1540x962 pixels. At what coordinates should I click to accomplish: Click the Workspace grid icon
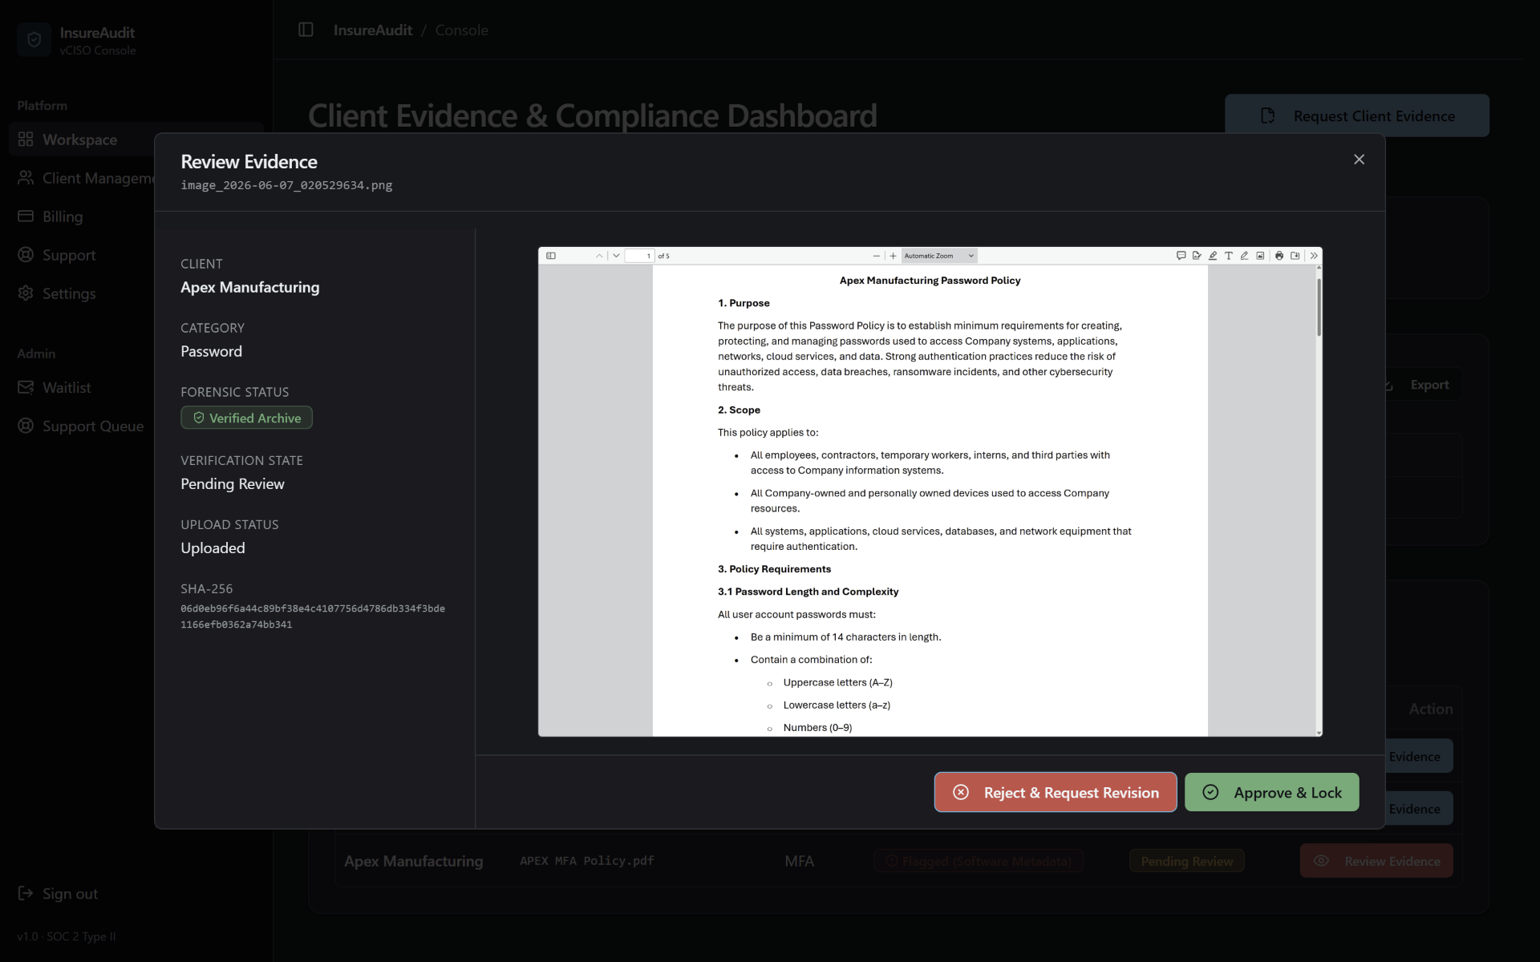point(26,139)
